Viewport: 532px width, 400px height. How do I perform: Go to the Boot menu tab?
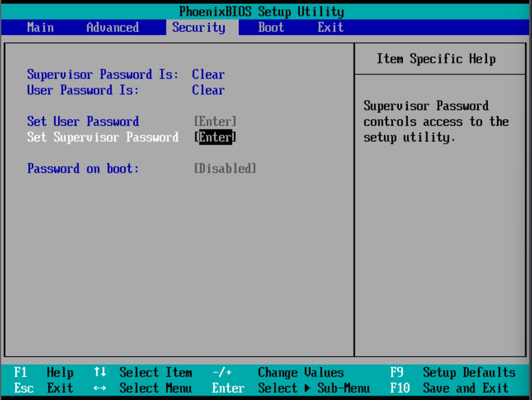pos(271,27)
